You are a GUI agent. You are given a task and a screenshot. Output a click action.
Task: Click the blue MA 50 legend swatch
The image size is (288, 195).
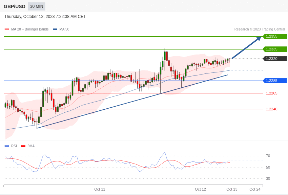point(55,29)
